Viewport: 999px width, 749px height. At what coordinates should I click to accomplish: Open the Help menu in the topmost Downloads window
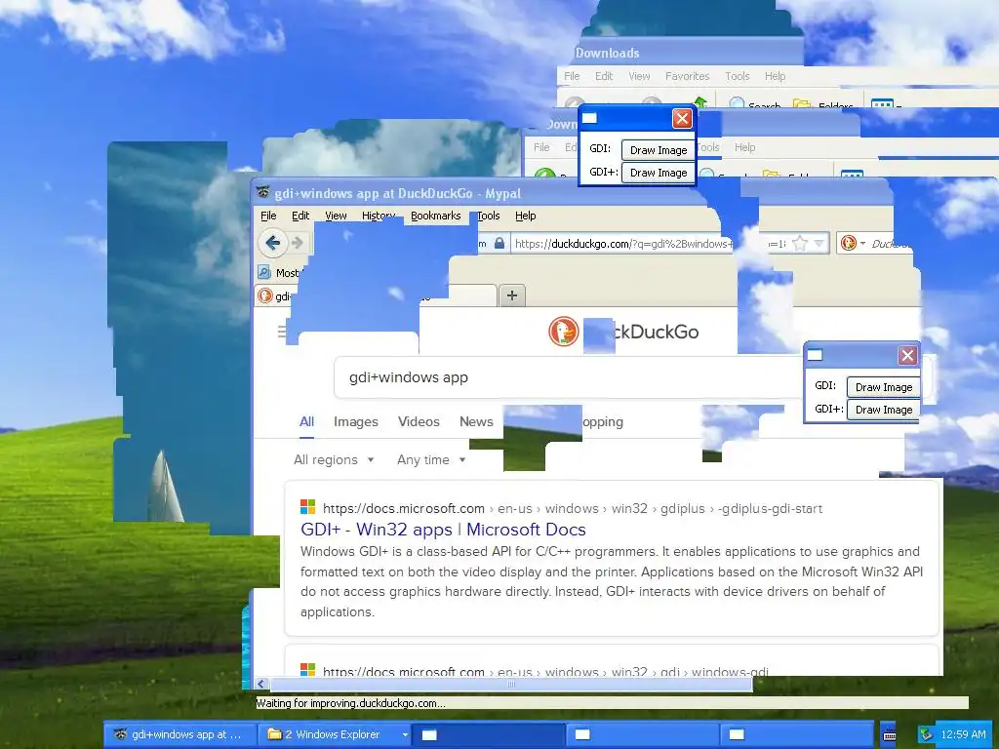click(x=775, y=76)
